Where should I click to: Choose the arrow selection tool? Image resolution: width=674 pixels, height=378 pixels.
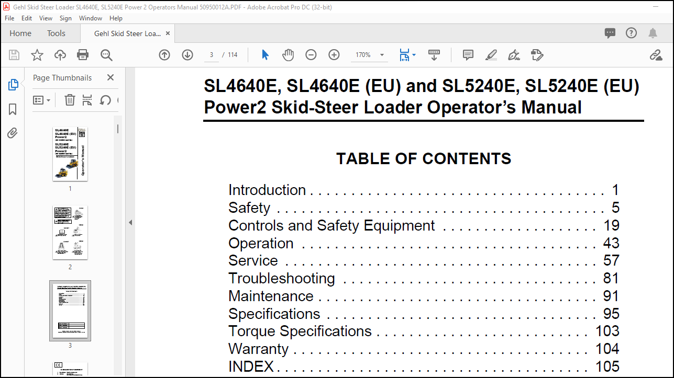pos(265,55)
